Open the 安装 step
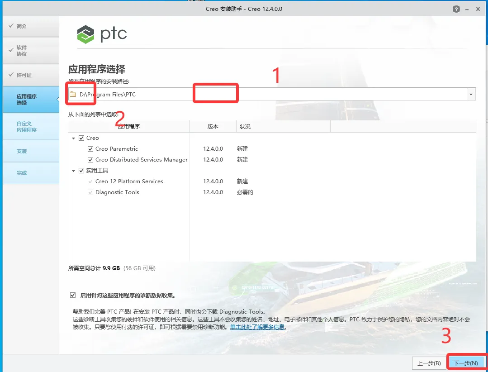 coord(31,151)
